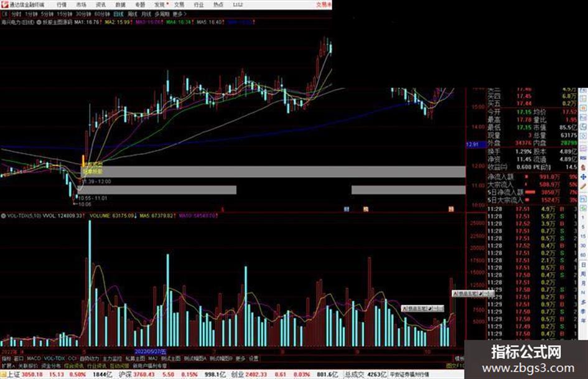
Task: Click the 5日大宗流入 row
Action: coord(533,200)
